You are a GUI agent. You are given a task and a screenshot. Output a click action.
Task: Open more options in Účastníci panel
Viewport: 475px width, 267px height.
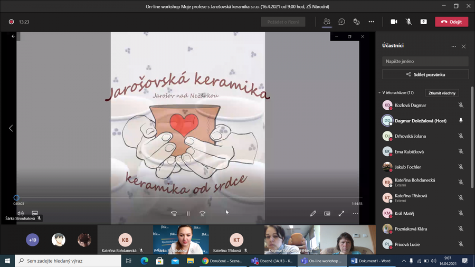click(x=453, y=46)
